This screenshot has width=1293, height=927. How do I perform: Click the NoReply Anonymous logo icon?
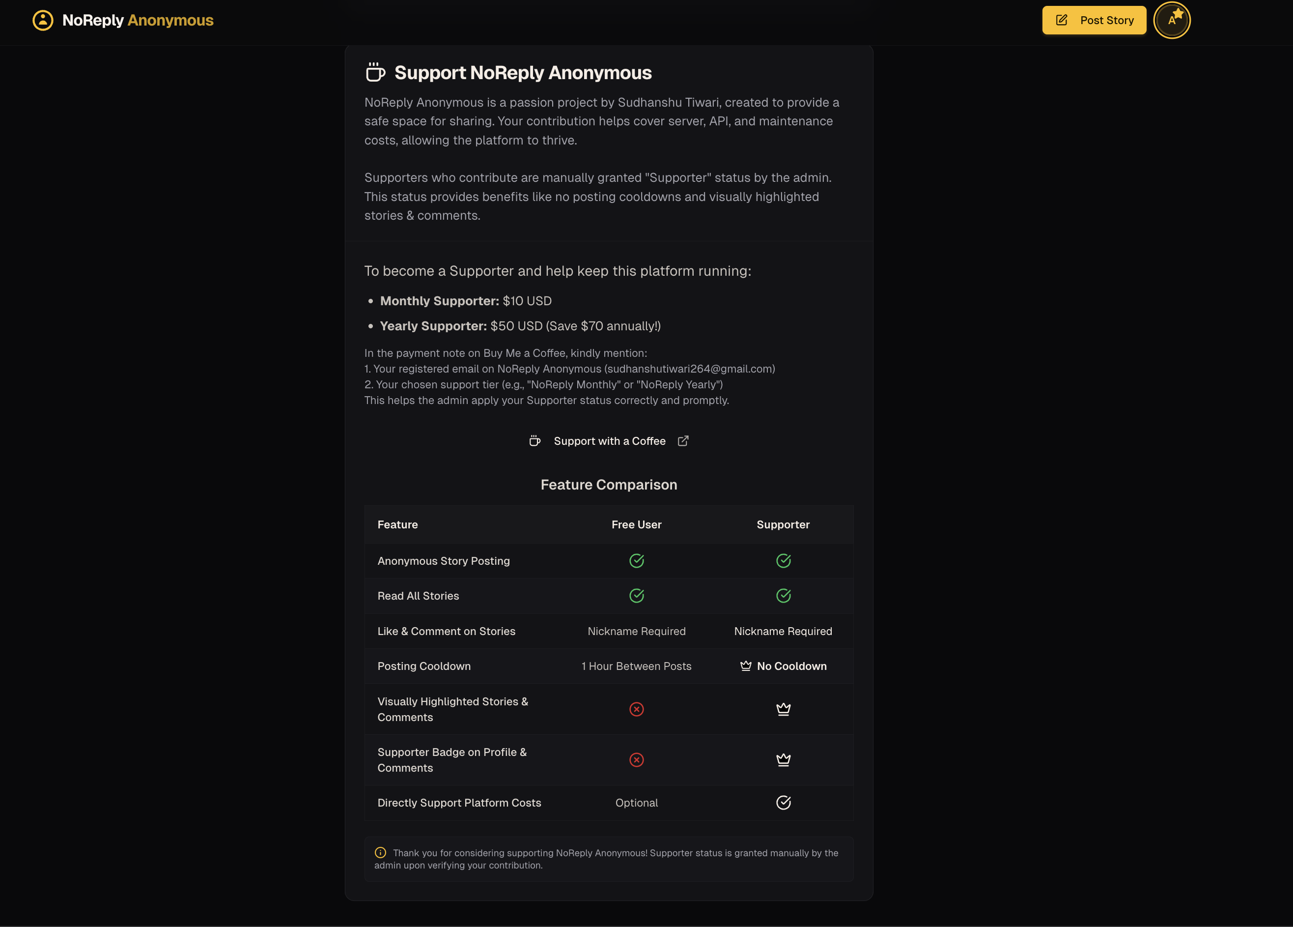pyautogui.click(x=43, y=21)
